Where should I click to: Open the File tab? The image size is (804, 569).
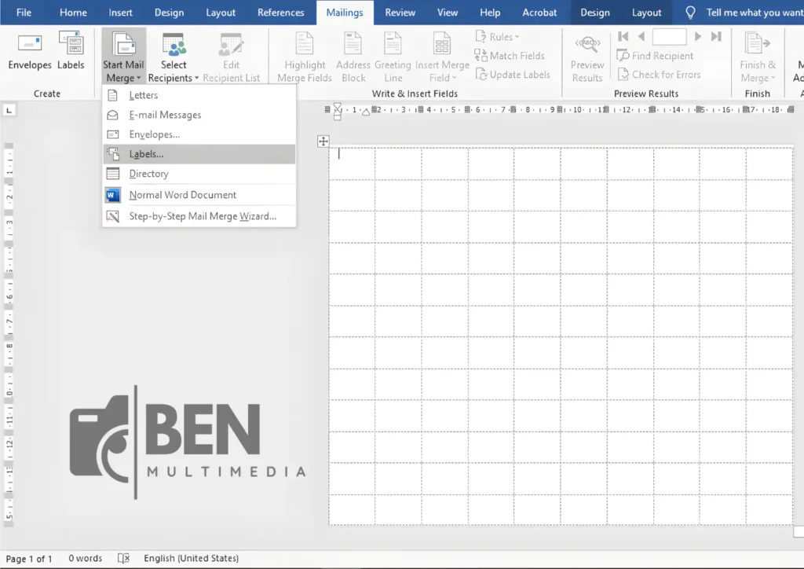pos(24,13)
